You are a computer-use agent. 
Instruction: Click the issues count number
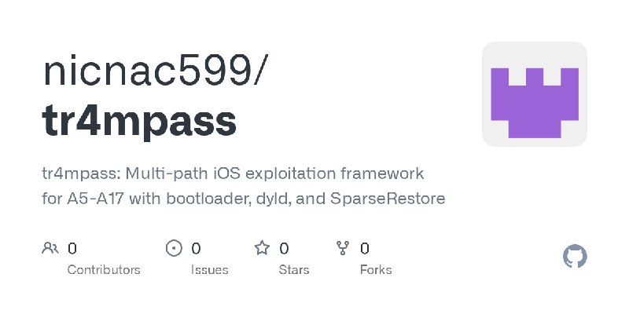(x=196, y=249)
